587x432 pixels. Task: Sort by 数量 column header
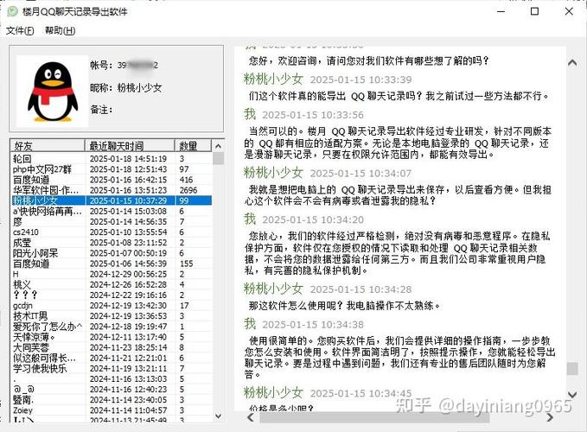pyautogui.click(x=193, y=145)
